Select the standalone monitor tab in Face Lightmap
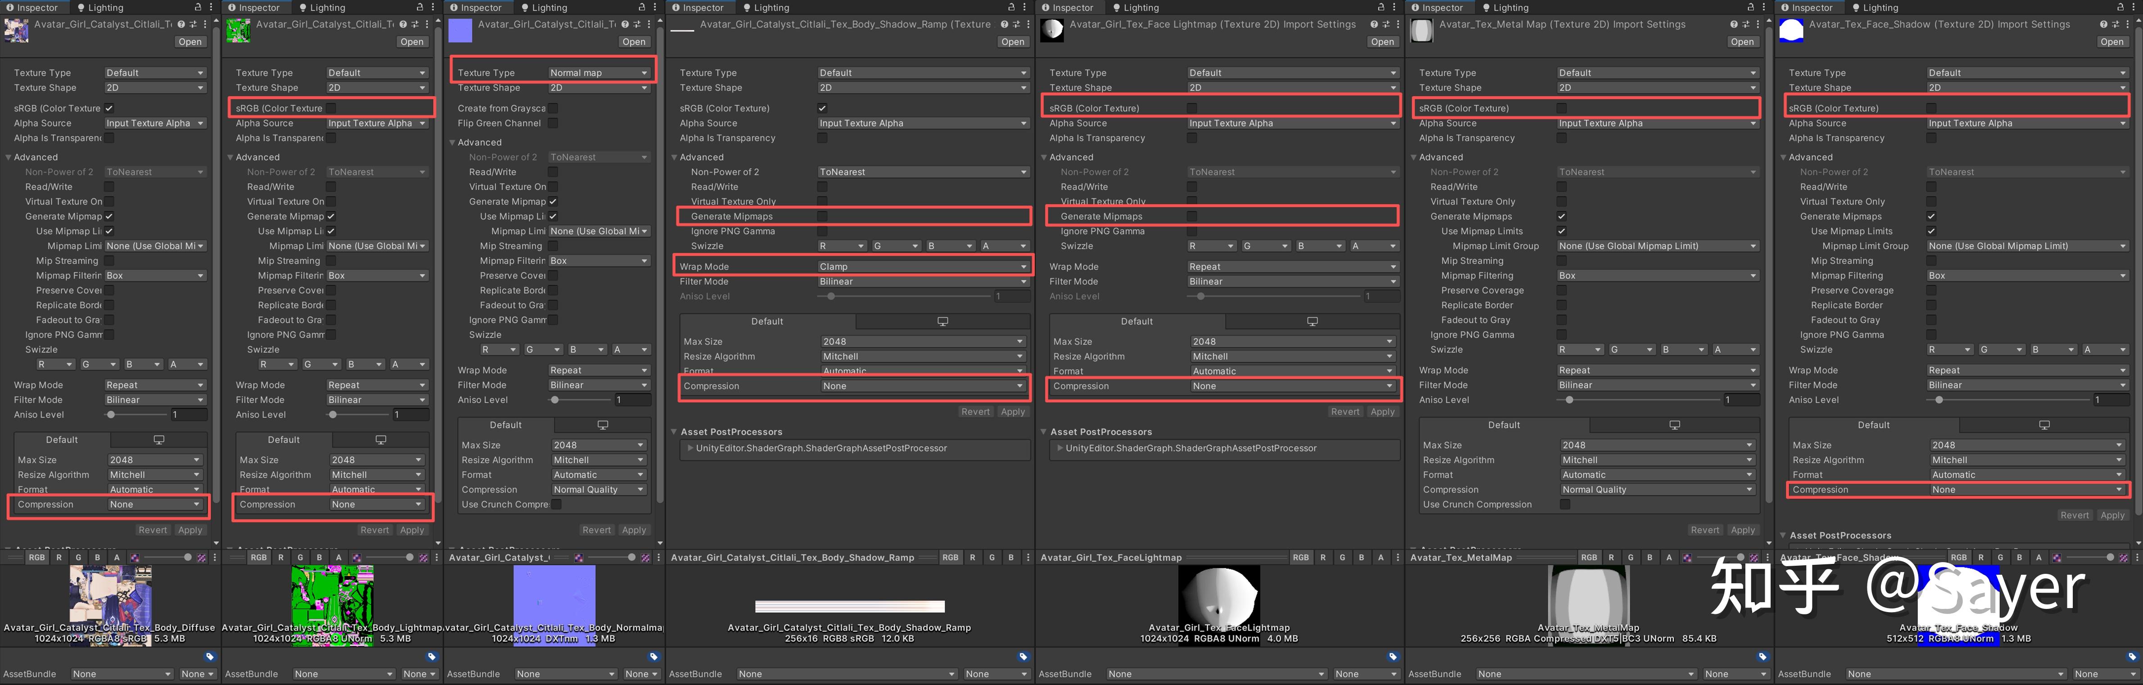Image resolution: width=2143 pixels, height=685 pixels. coord(1312,322)
